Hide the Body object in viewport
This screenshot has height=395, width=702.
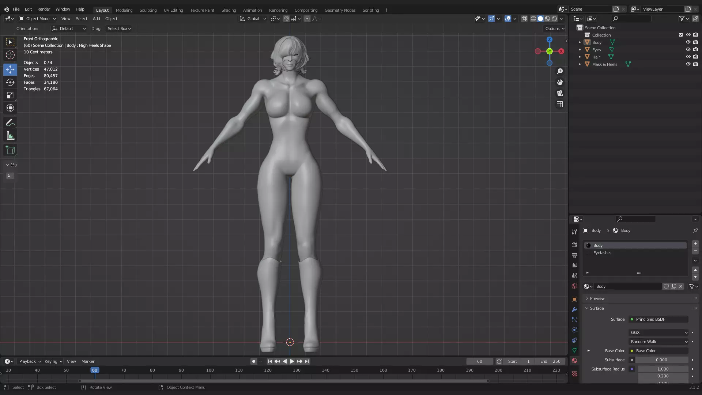(688, 42)
